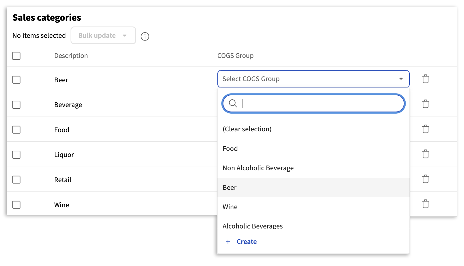This screenshot has width=464, height=266.
Task: Click trash icon in Beverage row
Action: coord(425,104)
